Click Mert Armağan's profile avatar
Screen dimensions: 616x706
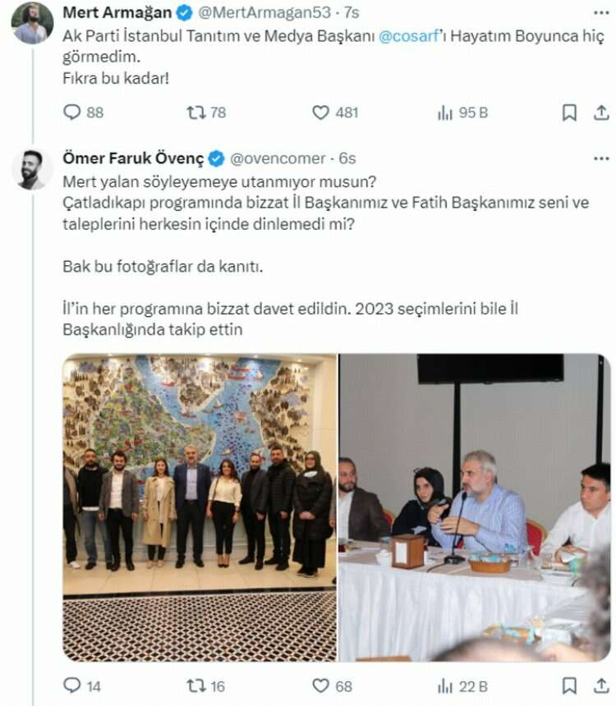(32, 23)
